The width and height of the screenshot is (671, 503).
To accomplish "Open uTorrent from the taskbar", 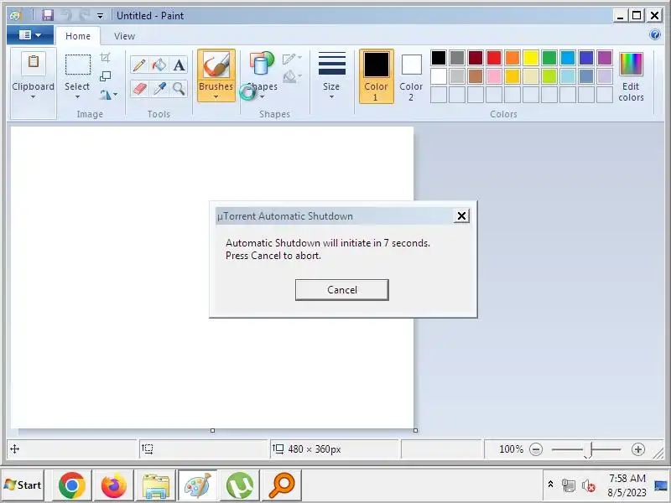I will tap(240, 485).
